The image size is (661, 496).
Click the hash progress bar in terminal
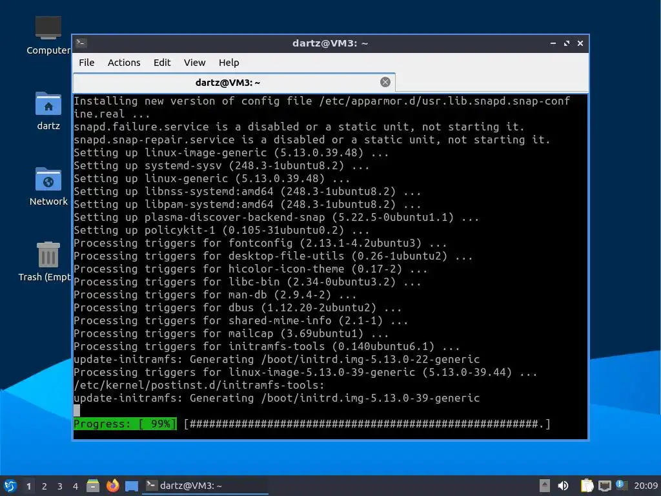tap(367, 424)
